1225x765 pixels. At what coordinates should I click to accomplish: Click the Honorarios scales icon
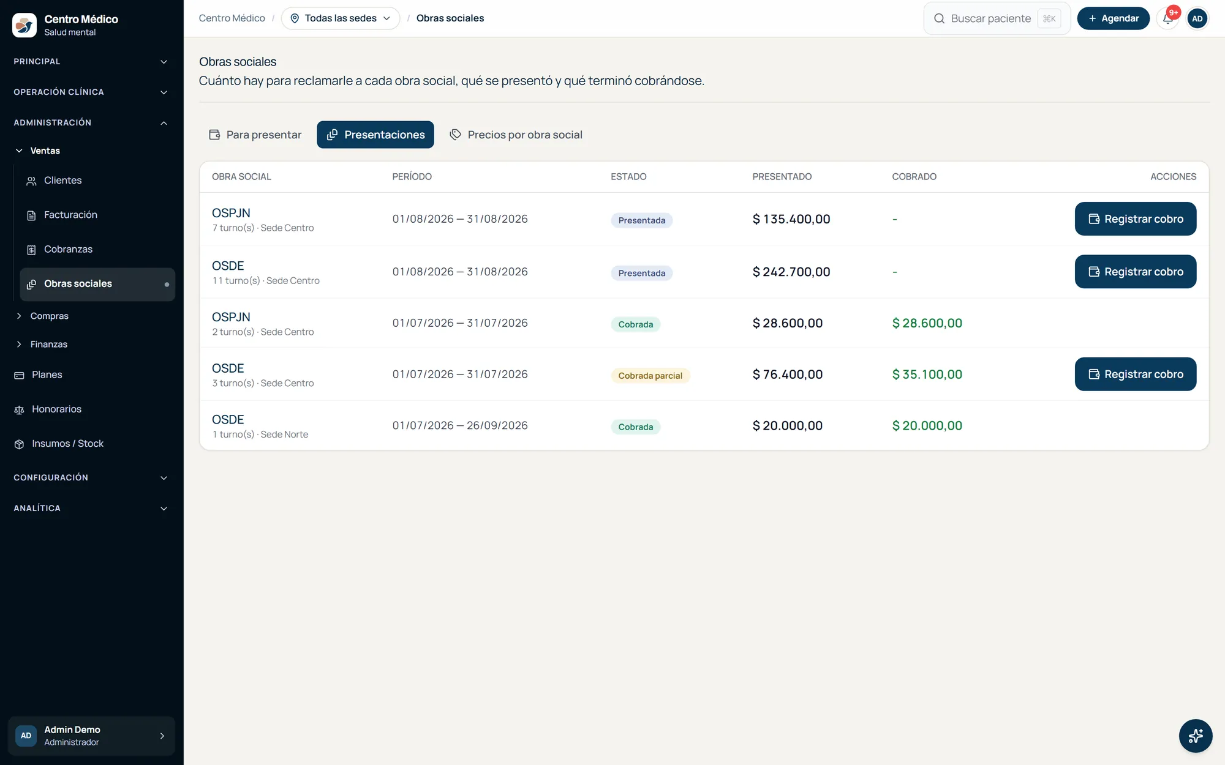(19, 409)
